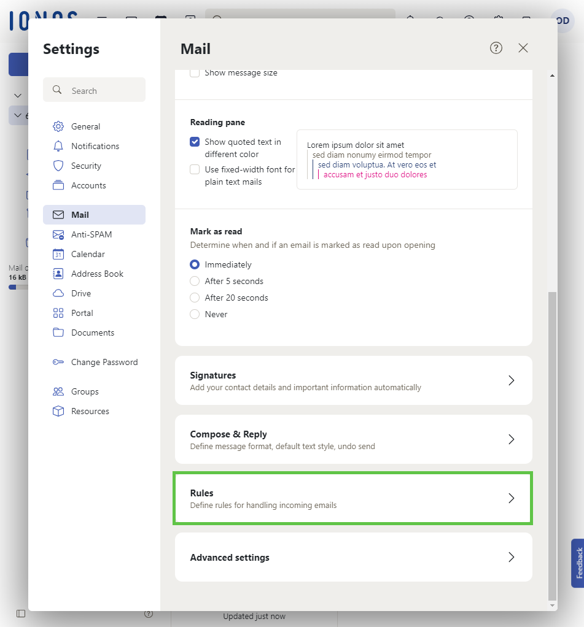The image size is (584, 627).
Task: Select the After 5 seconds option
Action: coord(195,281)
